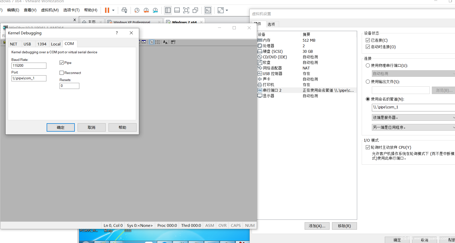Image resolution: width=455 pixels, height=243 pixels.
Task: Click the orange Pause virtual machine icon
Action: [x=107, y=10]
